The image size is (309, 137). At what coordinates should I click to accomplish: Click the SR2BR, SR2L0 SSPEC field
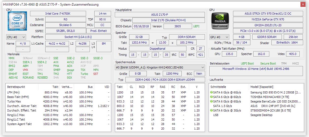(x=66, y=31)
